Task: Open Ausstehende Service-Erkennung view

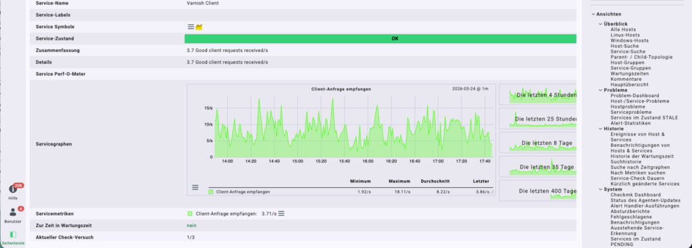Action: click(637, 231)
